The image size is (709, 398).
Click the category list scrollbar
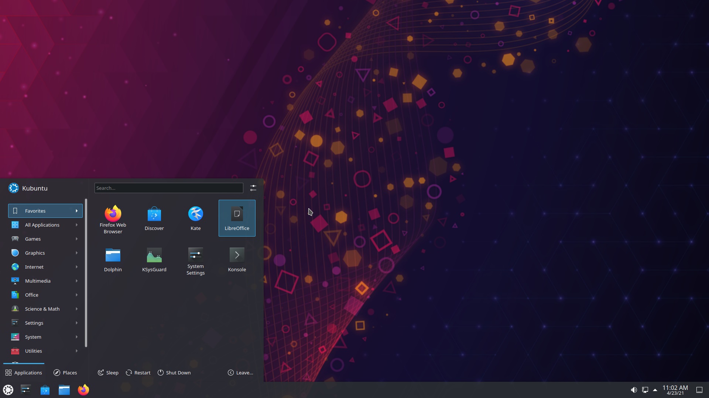point(86,273)
